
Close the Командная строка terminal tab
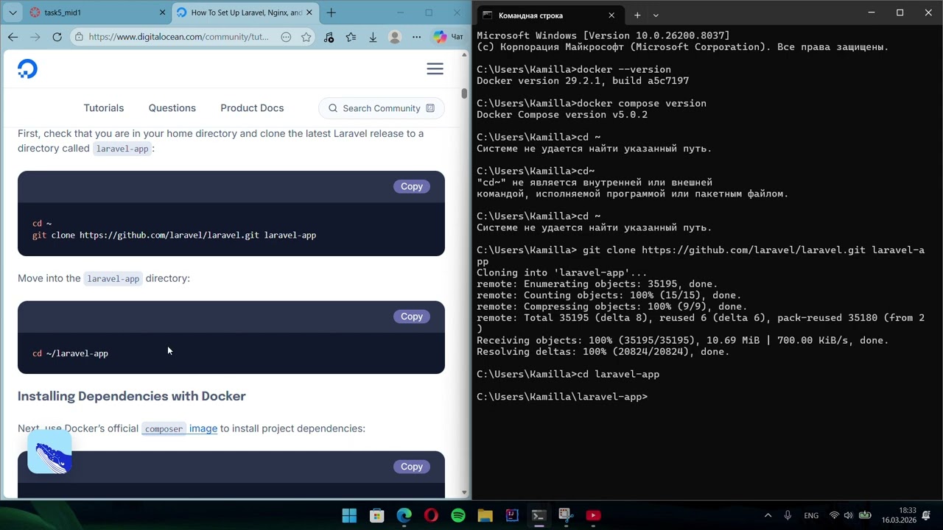pos(611,15)
